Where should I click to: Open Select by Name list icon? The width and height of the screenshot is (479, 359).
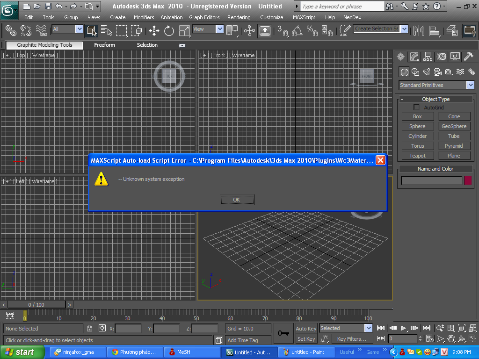(106, 30)
